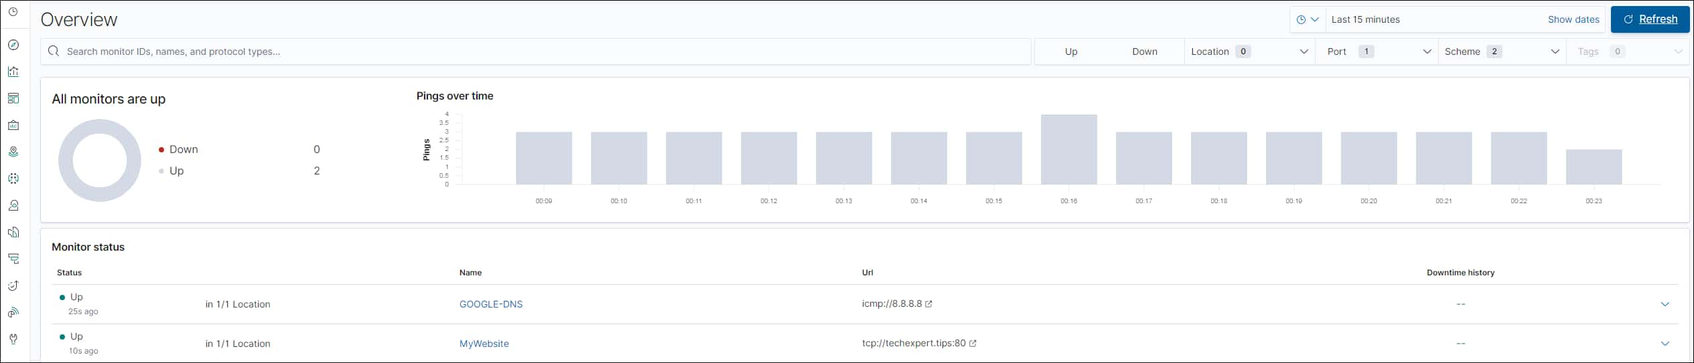Open the Dev Tools wrench icon

pos(13,339)
